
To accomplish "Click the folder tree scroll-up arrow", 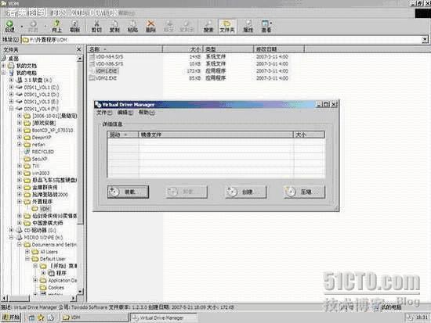I will pyautogui.click(x=80, y=58).
